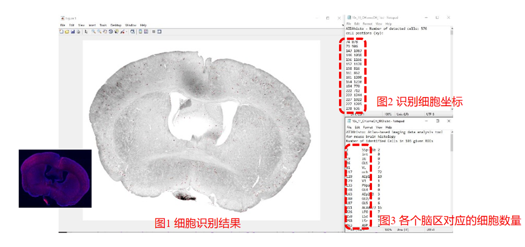525x247 pixels.
Task: Click Print Figure icon in Figure 1 toolbar
Action: point(78,32)
